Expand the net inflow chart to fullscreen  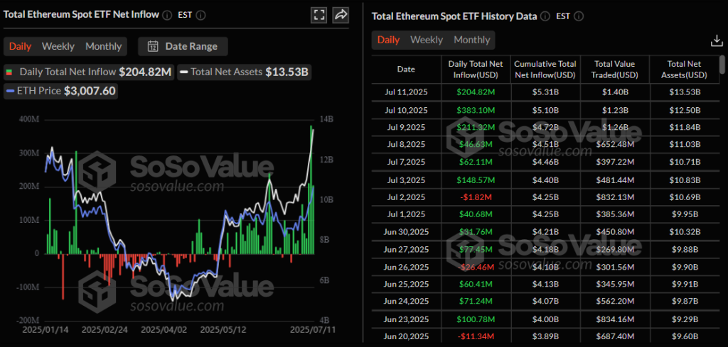pyautogui.click(x=319, y=15)
